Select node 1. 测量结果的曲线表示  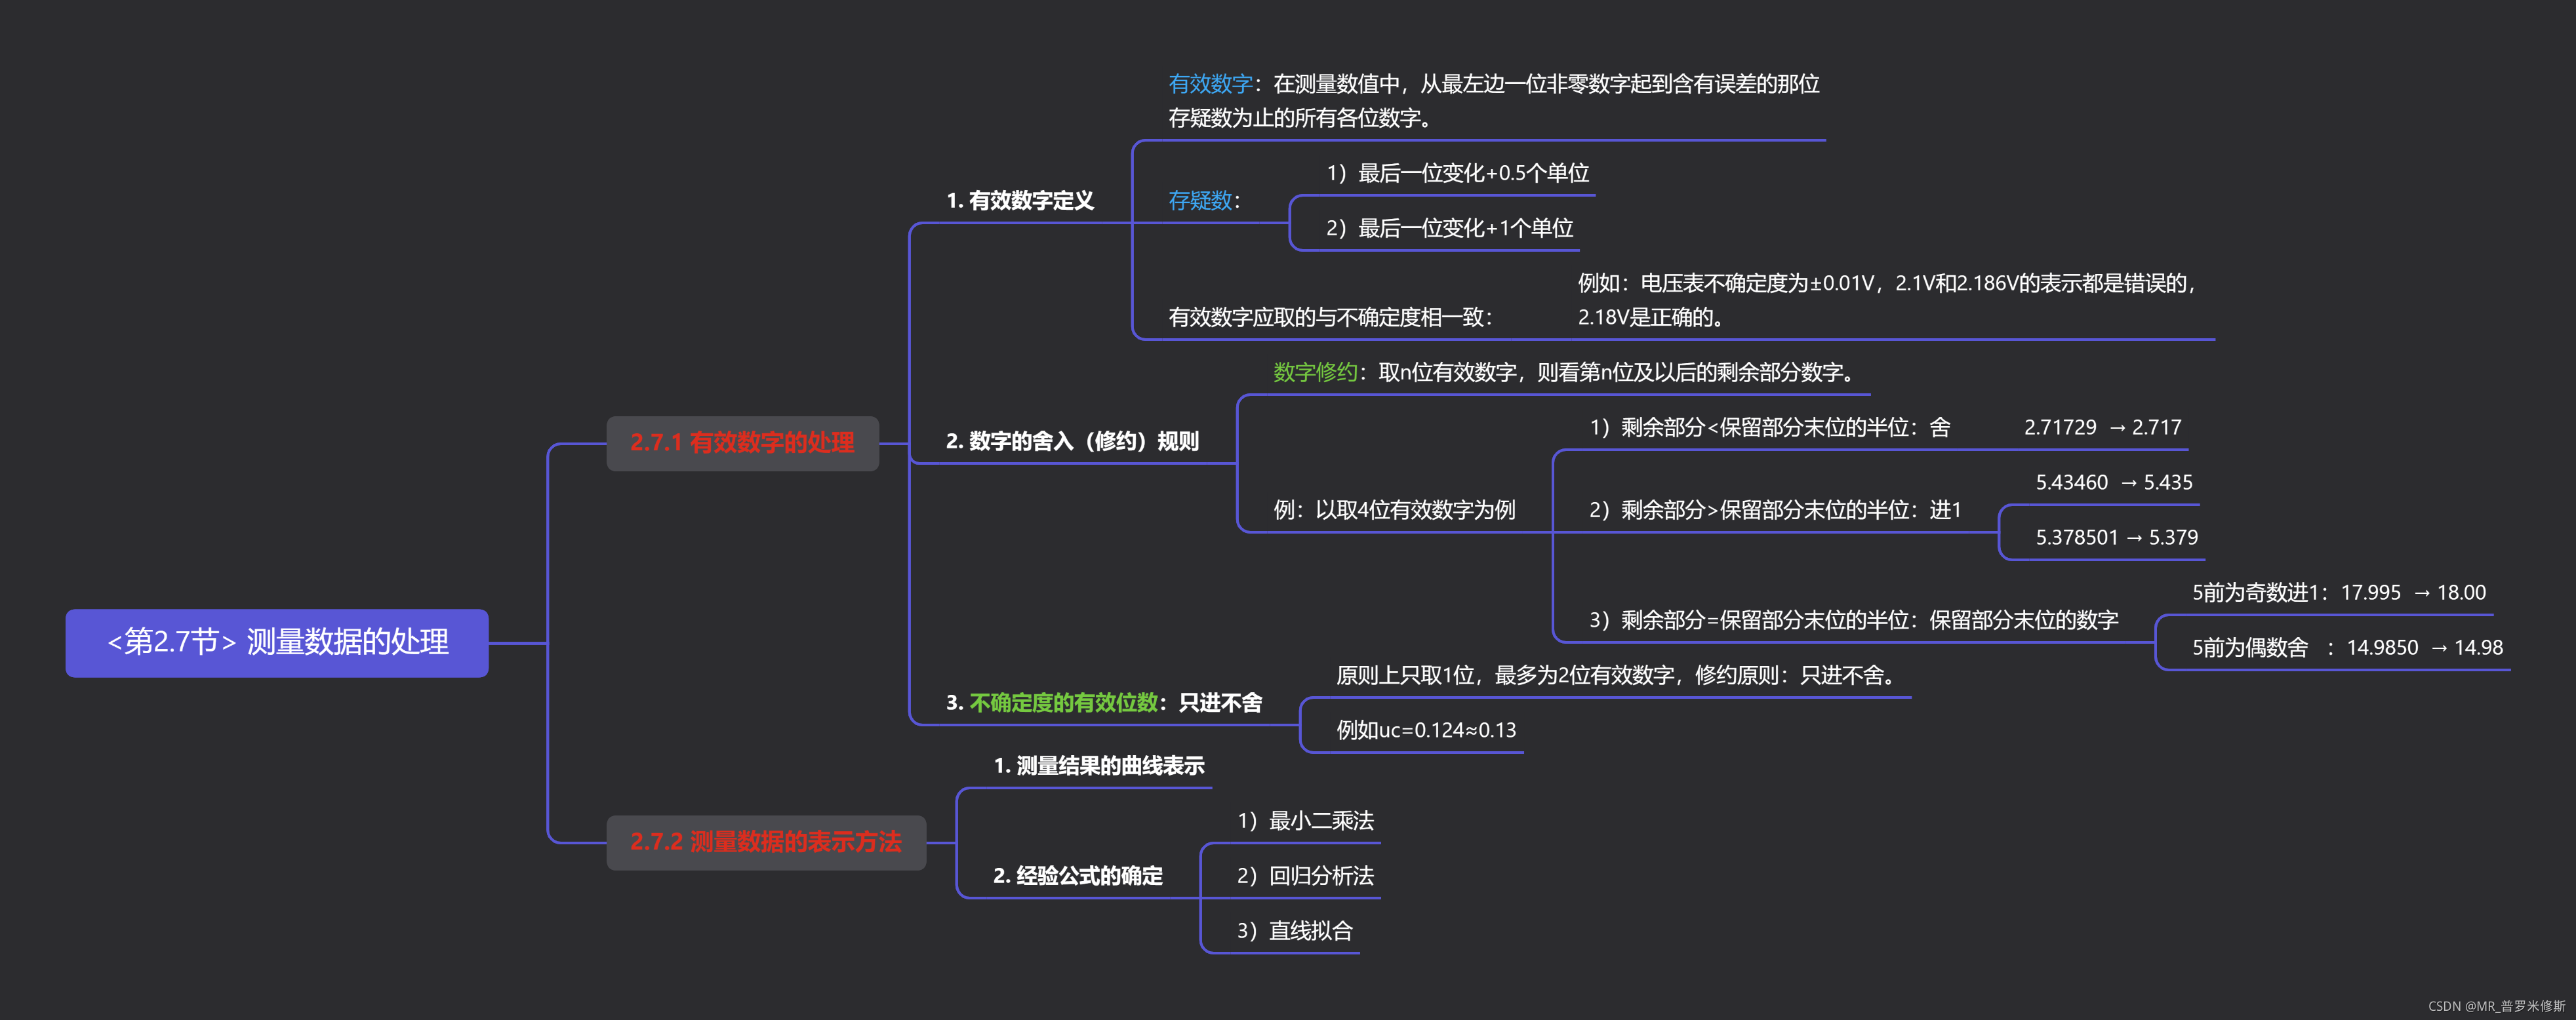(1098, 766)
